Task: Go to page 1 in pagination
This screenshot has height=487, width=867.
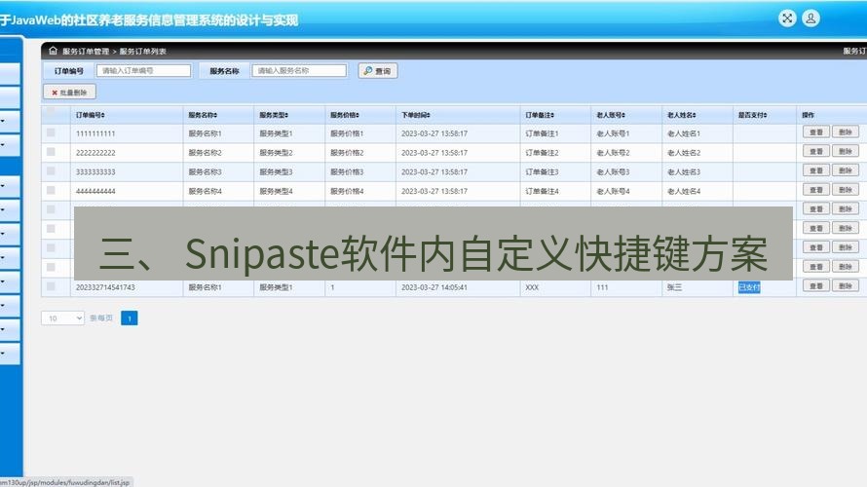Action: (130, 318)
